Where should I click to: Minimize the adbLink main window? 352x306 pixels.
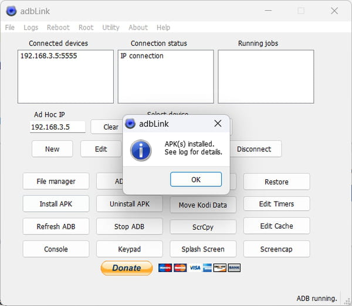[268, 11]
